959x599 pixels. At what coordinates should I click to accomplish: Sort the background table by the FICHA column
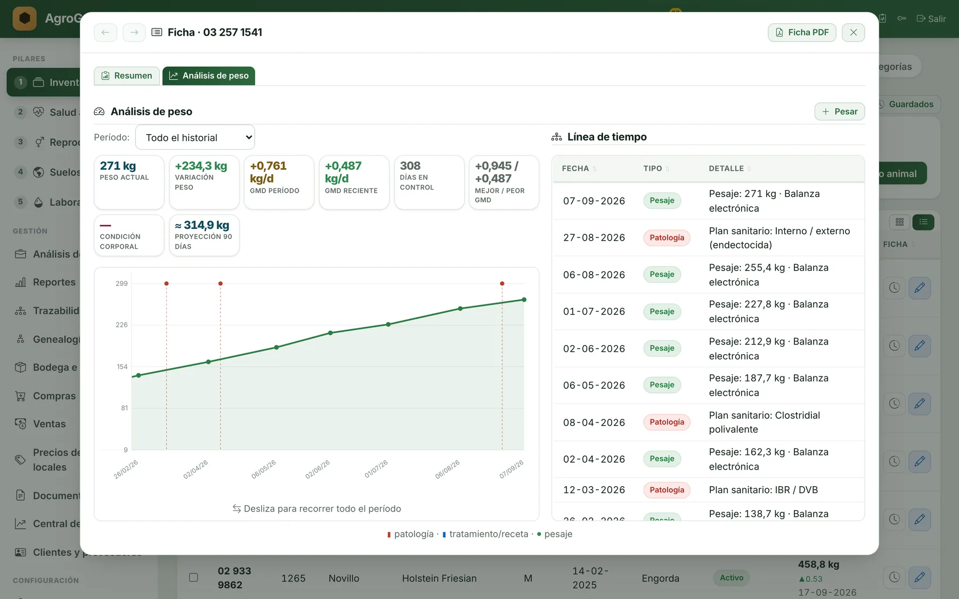tap(899, 244)
